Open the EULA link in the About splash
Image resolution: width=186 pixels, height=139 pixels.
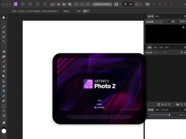99,104
